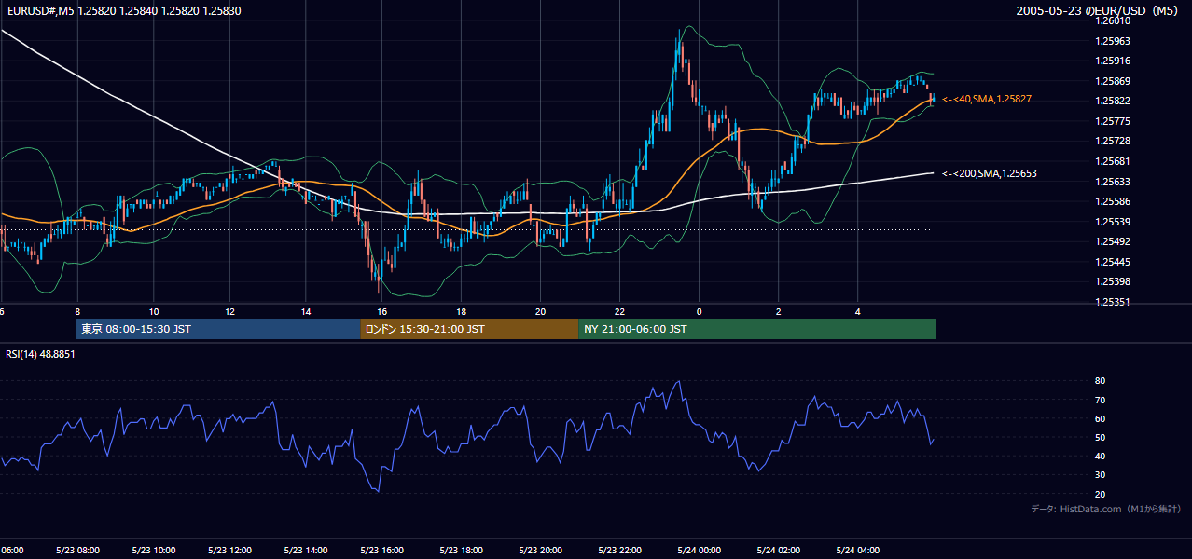Click price scale value 1.25869
Viewport: 1192px width, 559px height.
[1113, 81]
